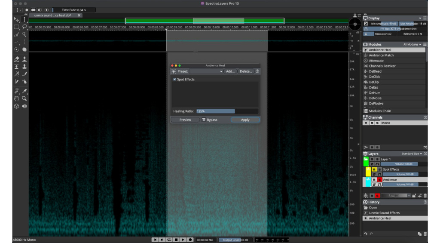Mute the Spot Effects layer
The width and height of the screenshot is (440, 243).
(x=374, y=169)
